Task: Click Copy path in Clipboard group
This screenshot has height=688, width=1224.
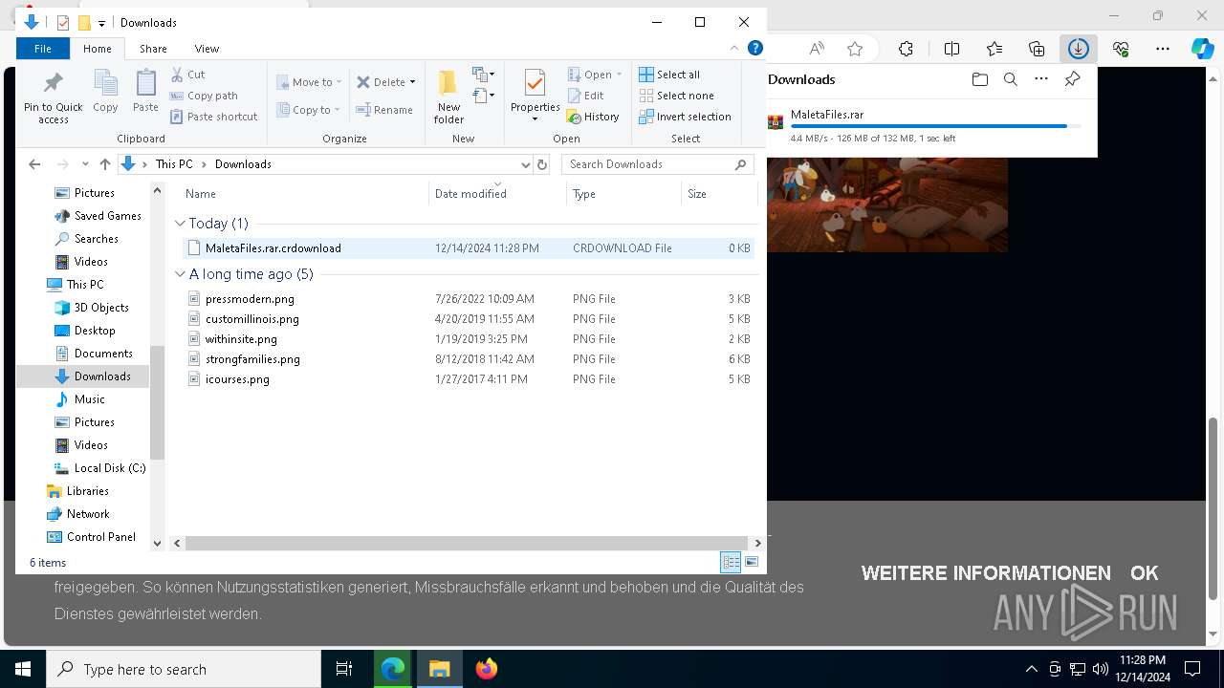Action: 204,96
